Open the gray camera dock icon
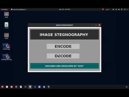Screen dimensions: 129x97 26,87
